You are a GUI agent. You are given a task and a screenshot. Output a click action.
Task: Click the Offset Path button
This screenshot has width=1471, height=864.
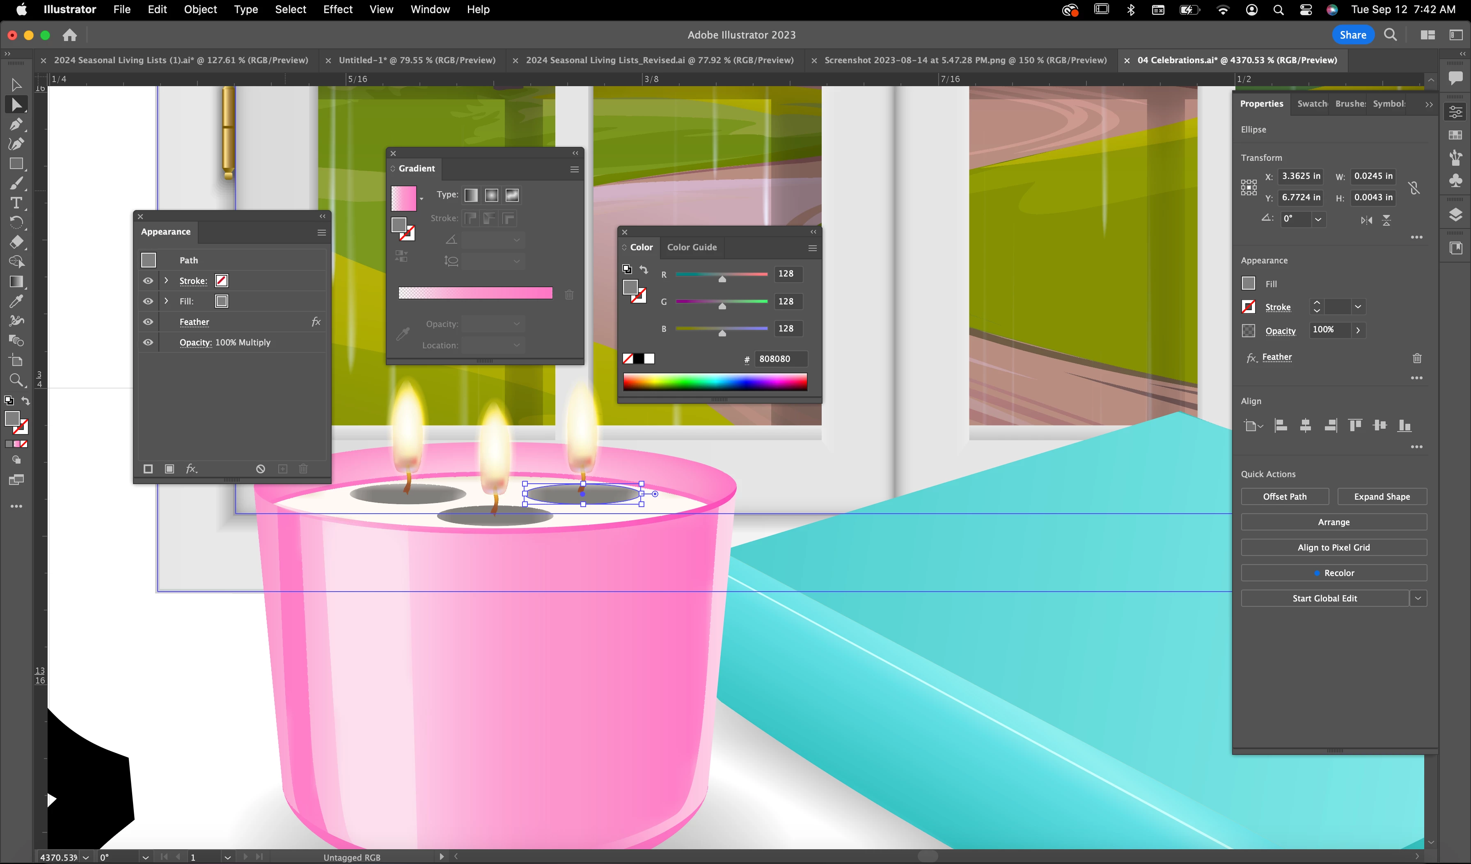[x=1284, y=496]
